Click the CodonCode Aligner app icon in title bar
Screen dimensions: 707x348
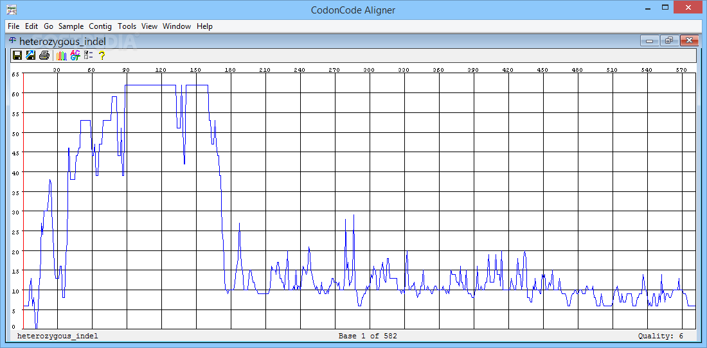[x=12, y=10]
